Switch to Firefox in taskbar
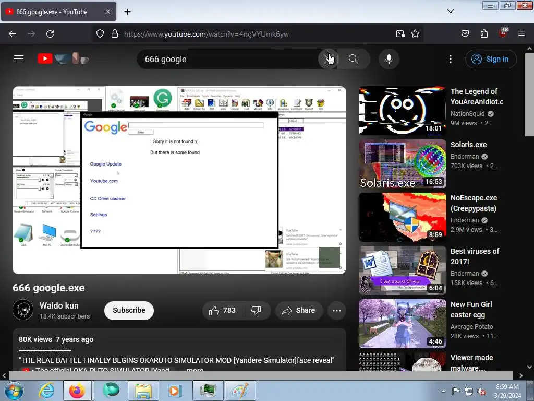The height and width of the screenshot is (401, 534). [77, 391]
